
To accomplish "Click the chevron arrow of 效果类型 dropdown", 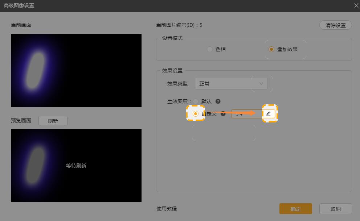I will point(261,84).
